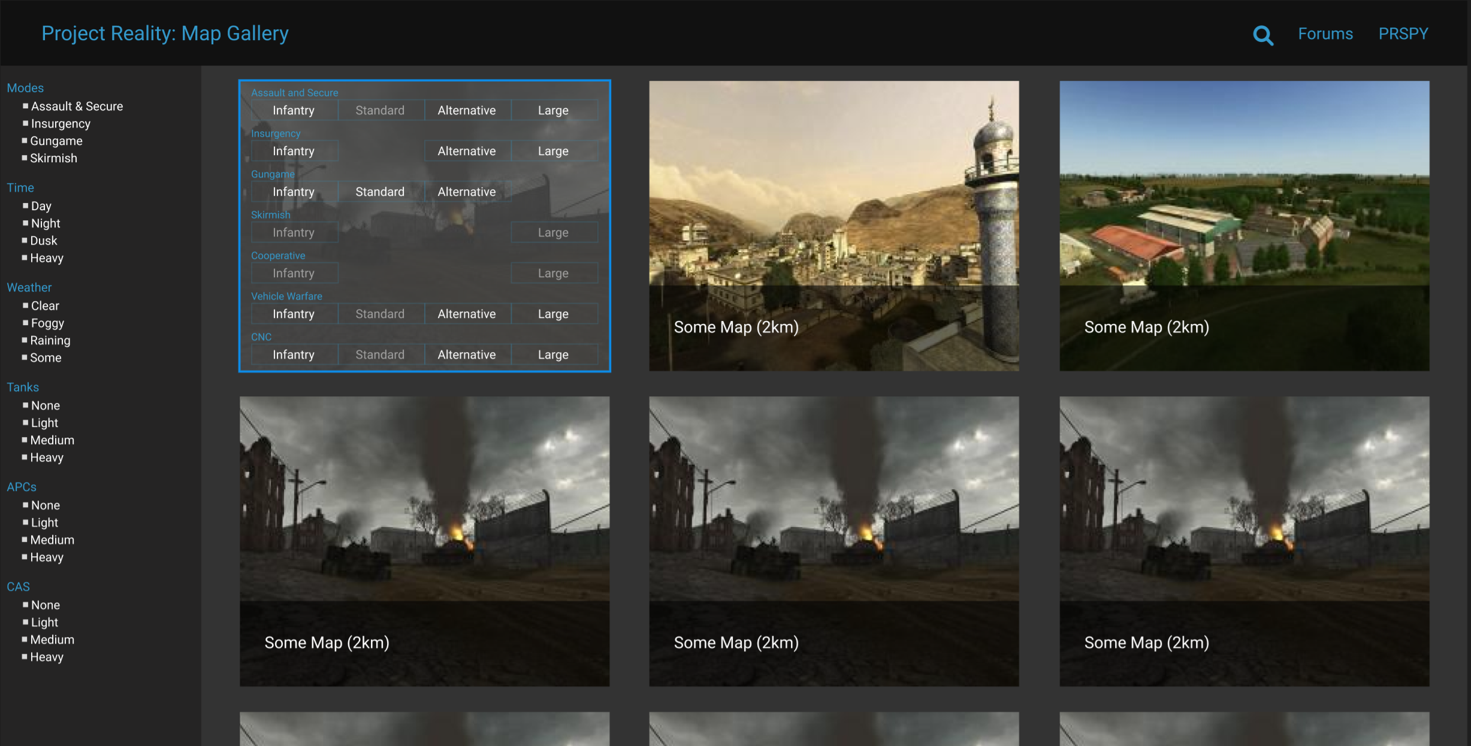Select Medium under the Tanks filter
1471x746 pixels.
(x=52, y=440)
